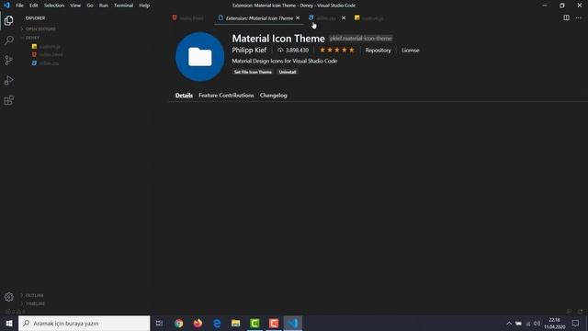Open the Run and Debug view

(8, 80)
